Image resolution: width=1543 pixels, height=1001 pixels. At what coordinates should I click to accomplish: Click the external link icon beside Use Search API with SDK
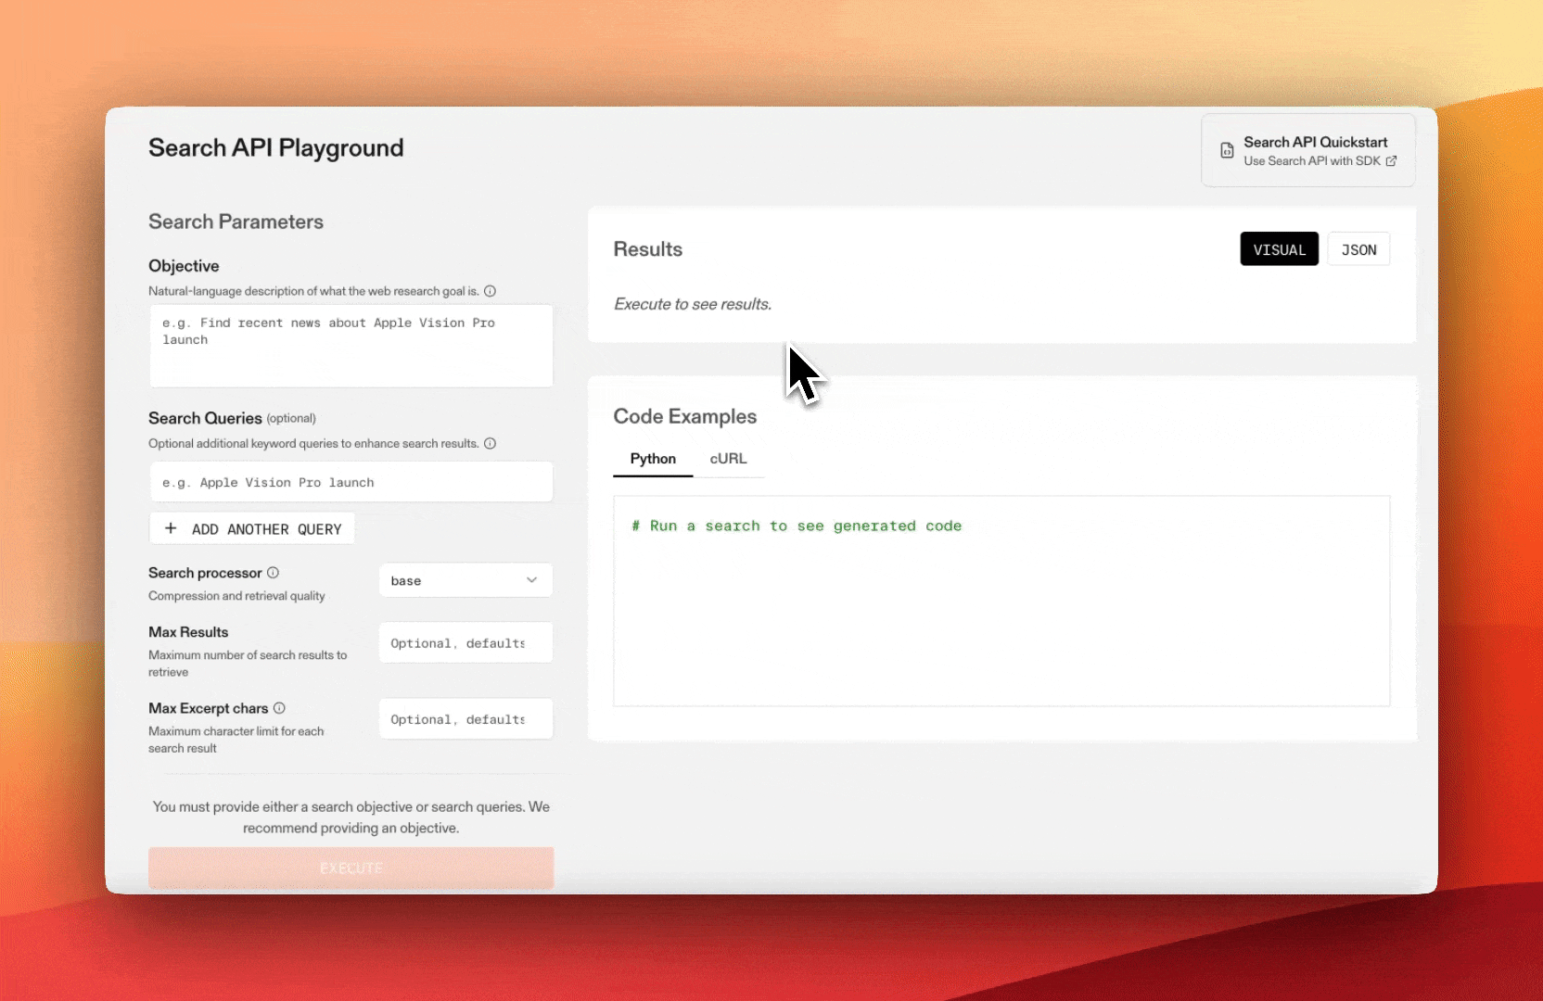tap(1393, 161)
